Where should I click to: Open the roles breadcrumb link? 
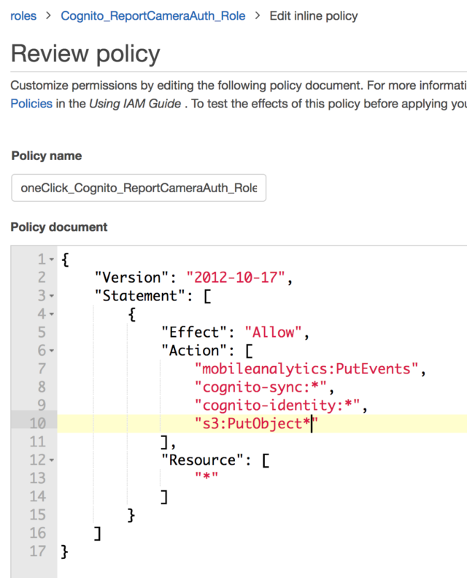tap(23, 16)
